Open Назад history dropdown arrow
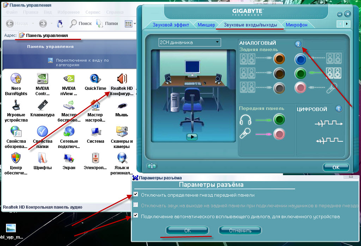The image size is (361, 246). [x=33, y=24]
